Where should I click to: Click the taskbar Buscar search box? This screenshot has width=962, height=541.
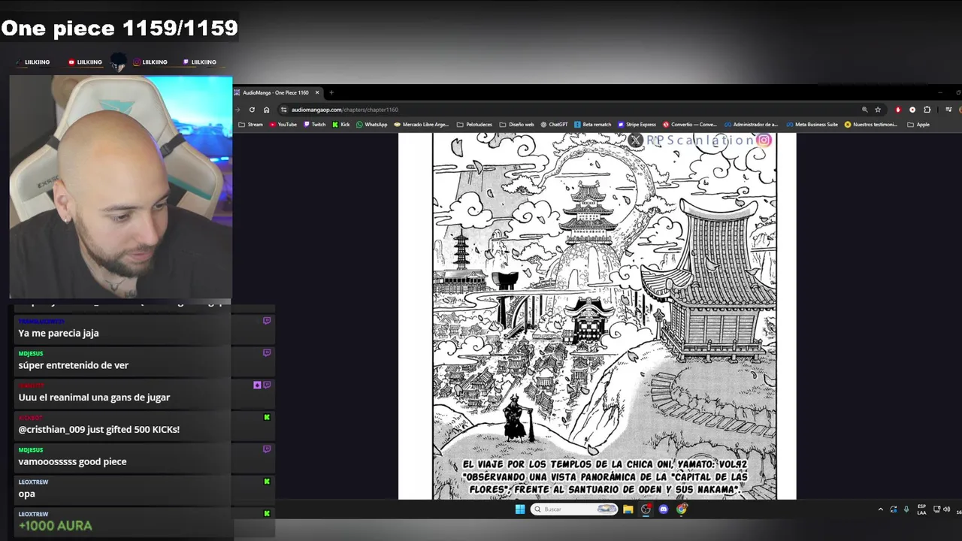574,509
